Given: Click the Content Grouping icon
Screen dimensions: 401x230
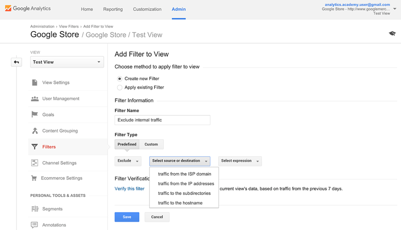Looking at the screenshot, I should click(x=34, y=131).
